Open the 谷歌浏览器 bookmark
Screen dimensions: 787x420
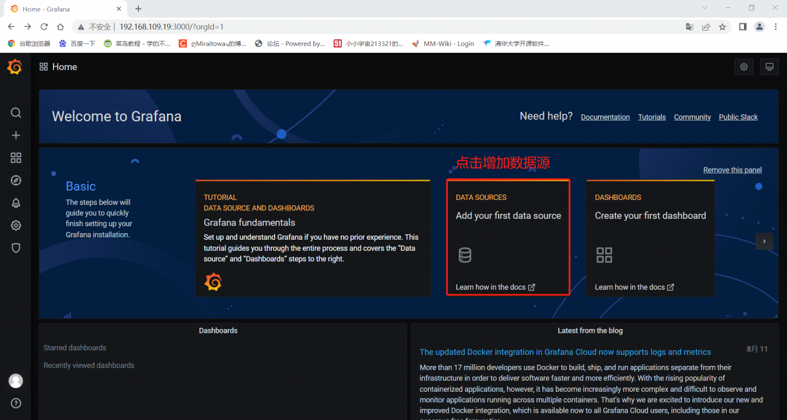[29, 44]
